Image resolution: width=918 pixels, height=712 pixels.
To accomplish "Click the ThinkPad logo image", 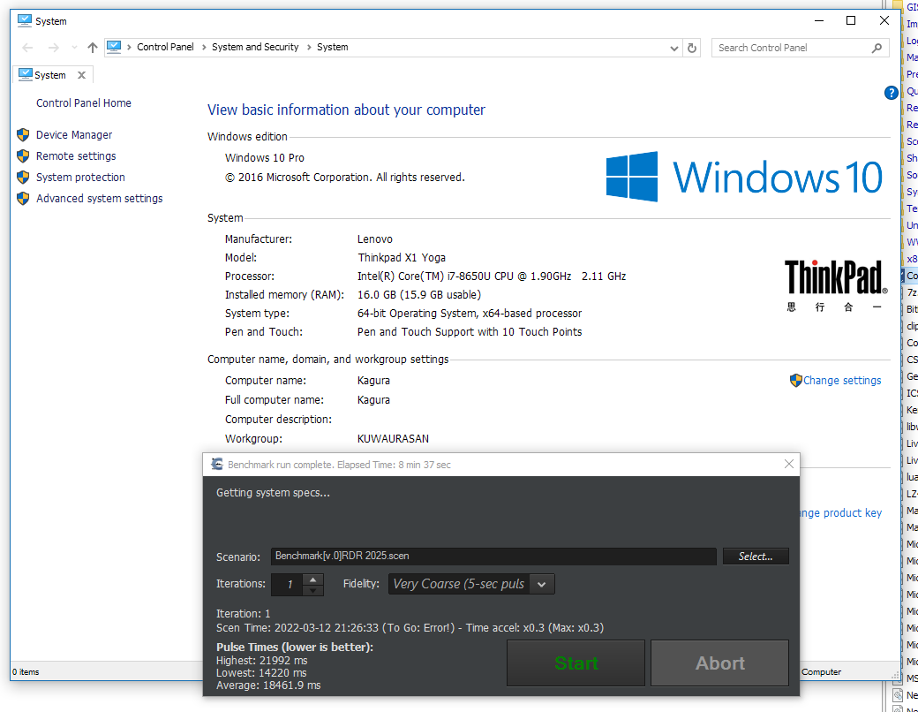I will click(x=836, y=286).
